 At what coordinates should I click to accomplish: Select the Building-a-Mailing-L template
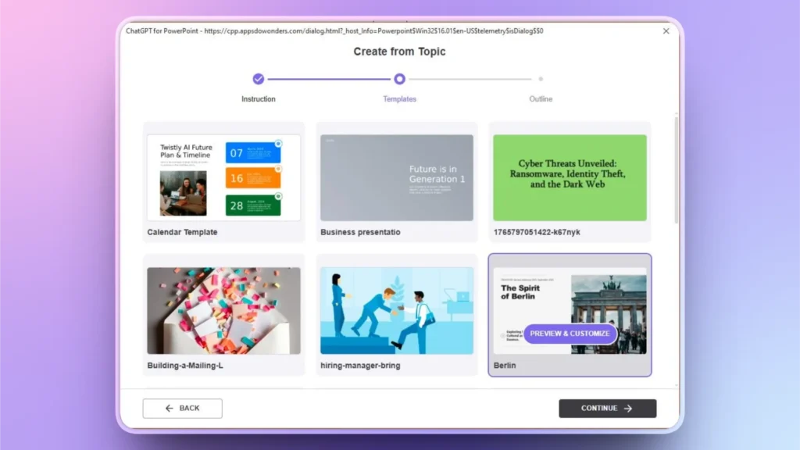tap(223, 312)
